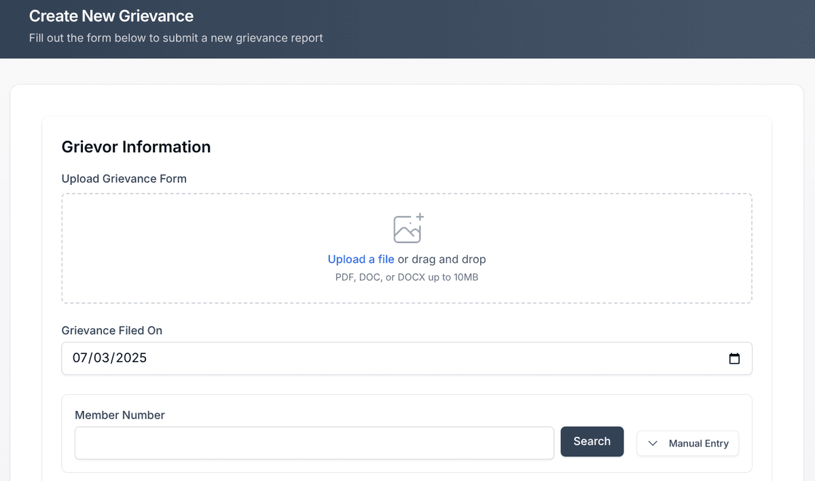Click the small calendar icon inside the date input
Viewport: 815px width, 481px height.
[734, 358]
